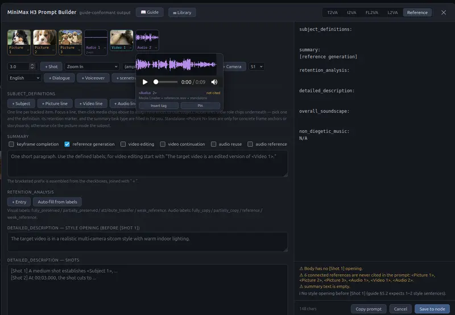The height and width of the screenshot is (315, 455).
Task: Switch to the I2VA mode tab
Action: click(351, 12)
